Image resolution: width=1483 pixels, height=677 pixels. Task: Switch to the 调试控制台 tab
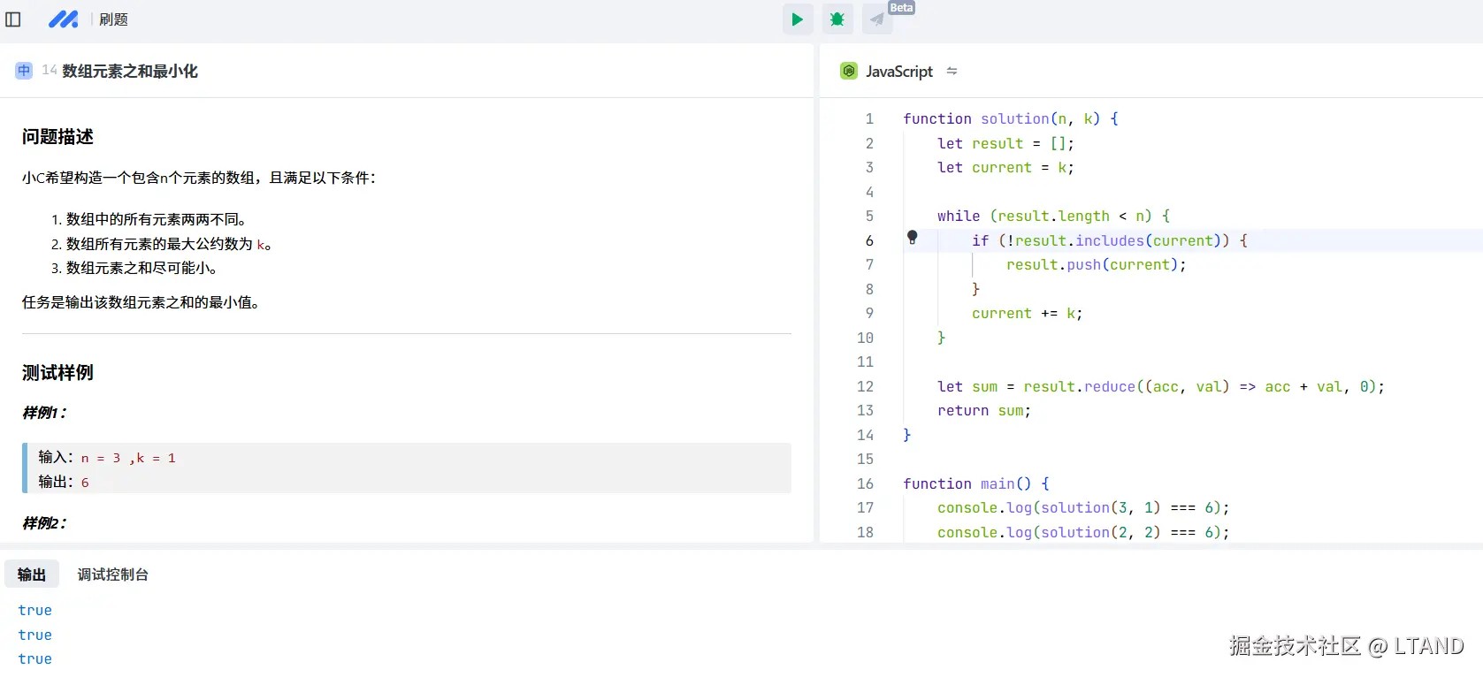tap(112, 574)
